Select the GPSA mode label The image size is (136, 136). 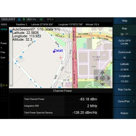coord(4,29)
